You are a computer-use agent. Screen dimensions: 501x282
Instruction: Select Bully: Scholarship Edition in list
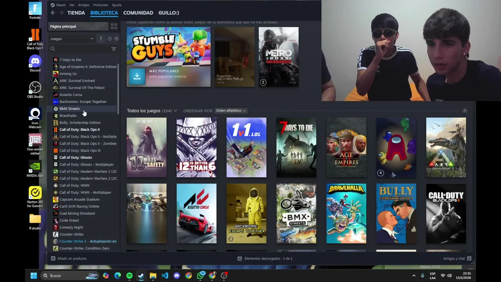click(80, 123)
